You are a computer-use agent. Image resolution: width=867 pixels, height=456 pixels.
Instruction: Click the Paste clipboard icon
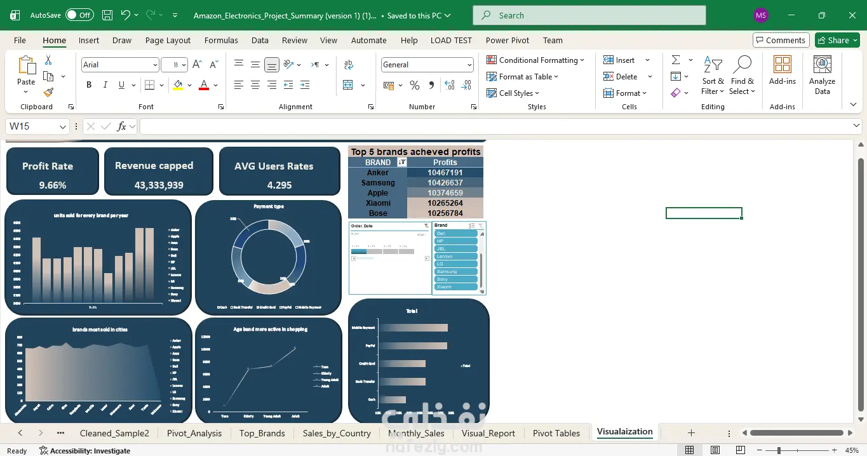[26, 65]
